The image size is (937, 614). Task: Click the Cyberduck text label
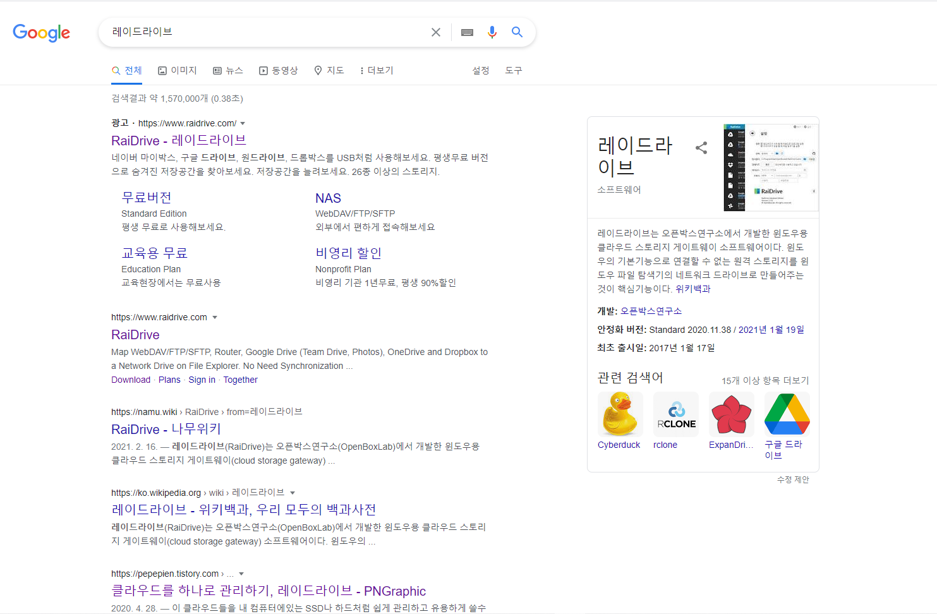pos(619,445)
